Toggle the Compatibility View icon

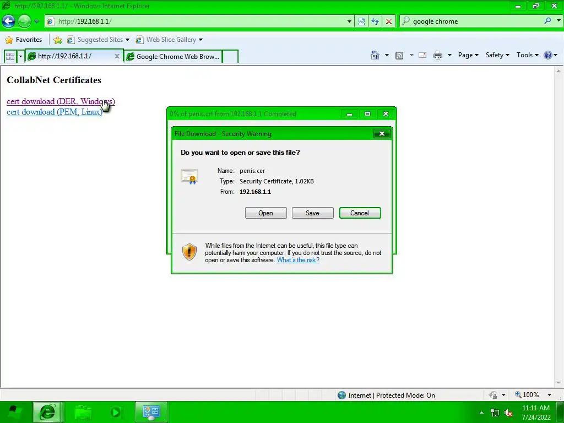pos(361,21)
